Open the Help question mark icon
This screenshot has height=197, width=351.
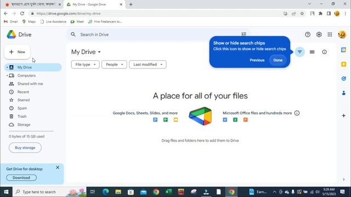pos(308,34)
